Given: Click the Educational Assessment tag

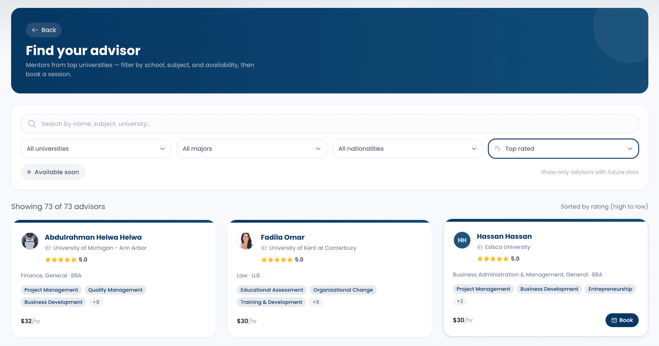Looking at the screenshot, I should (x=272, y=290).
